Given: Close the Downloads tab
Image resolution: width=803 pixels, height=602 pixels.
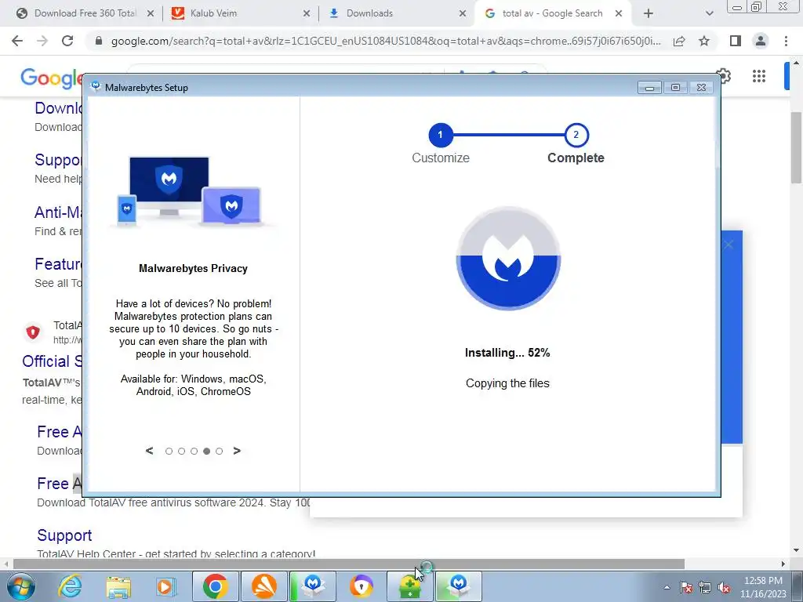Looking at the screenshot, I should (463, 14).
